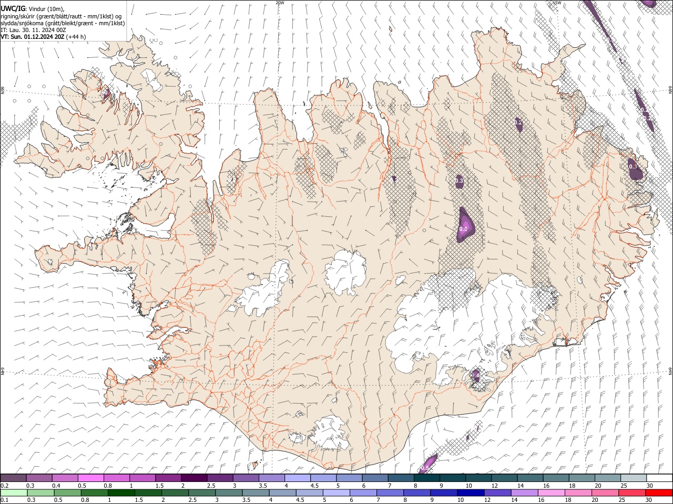Click the 0.2 snowfall blob in the northeast interior

pyautogui.click(x=518, y=123)
